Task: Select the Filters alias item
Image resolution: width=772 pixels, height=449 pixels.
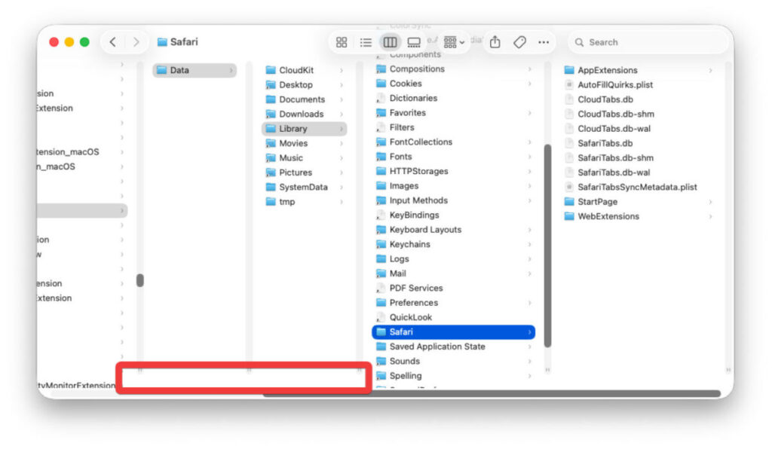Action: (x=453, y=127)
